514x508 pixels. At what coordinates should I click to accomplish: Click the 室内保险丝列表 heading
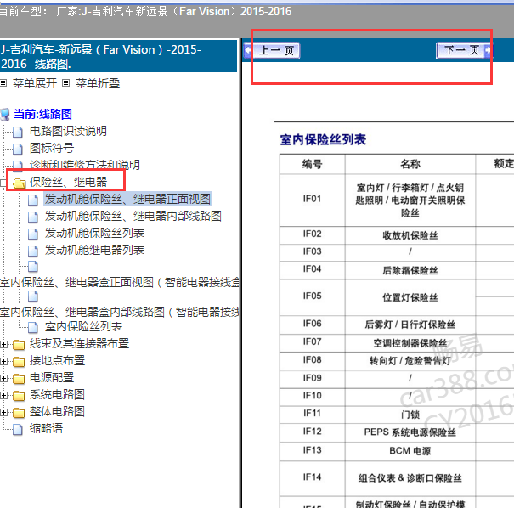323,140
